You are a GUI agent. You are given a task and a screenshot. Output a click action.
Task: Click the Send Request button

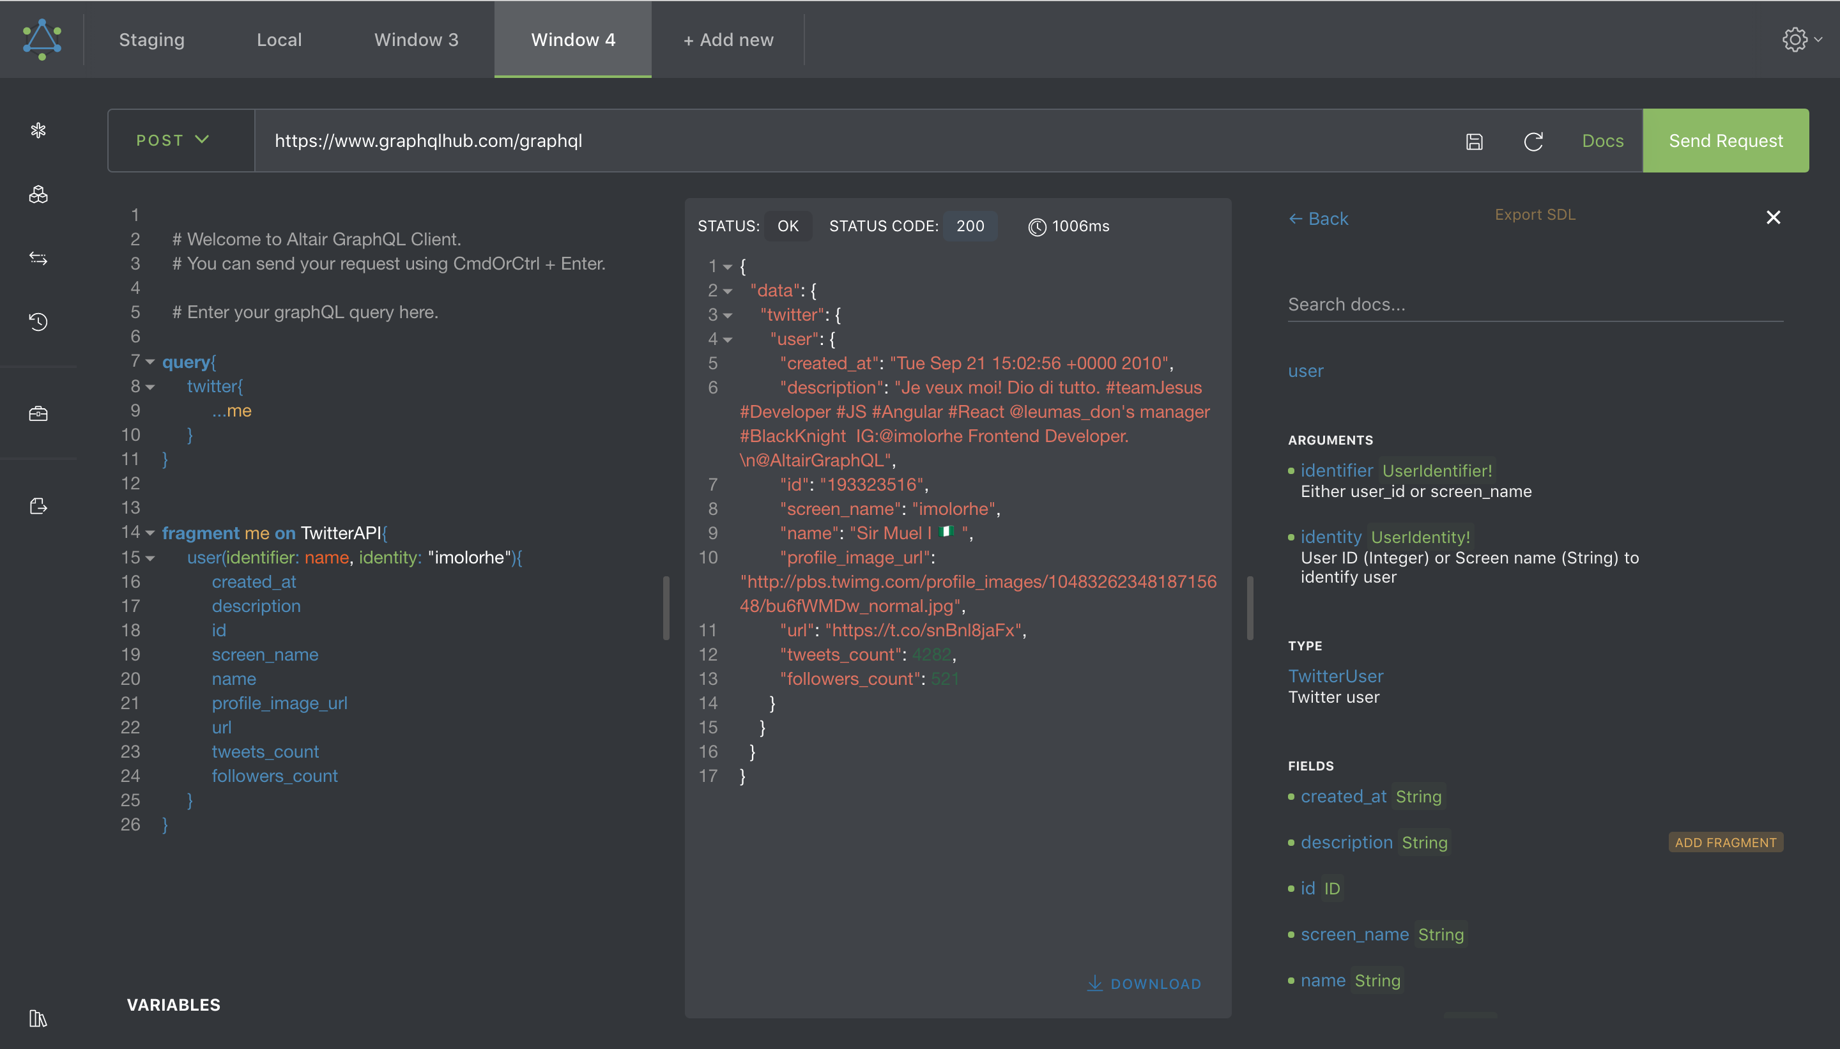[1725, 141]
